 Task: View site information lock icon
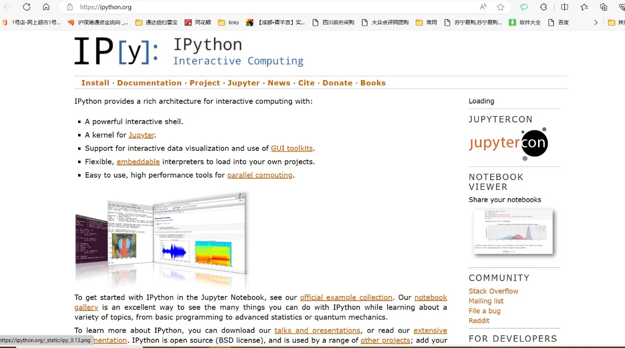tap(70, 7)
